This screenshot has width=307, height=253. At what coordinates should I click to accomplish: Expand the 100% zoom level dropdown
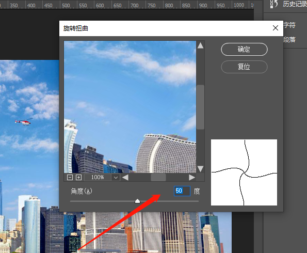pyautogui.click(x=116, y=178)
